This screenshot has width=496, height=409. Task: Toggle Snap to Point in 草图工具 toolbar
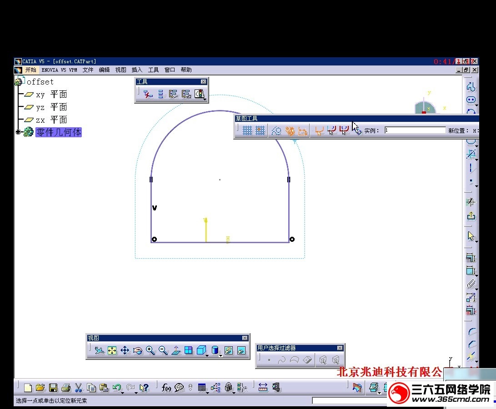(x=259, y=130)
